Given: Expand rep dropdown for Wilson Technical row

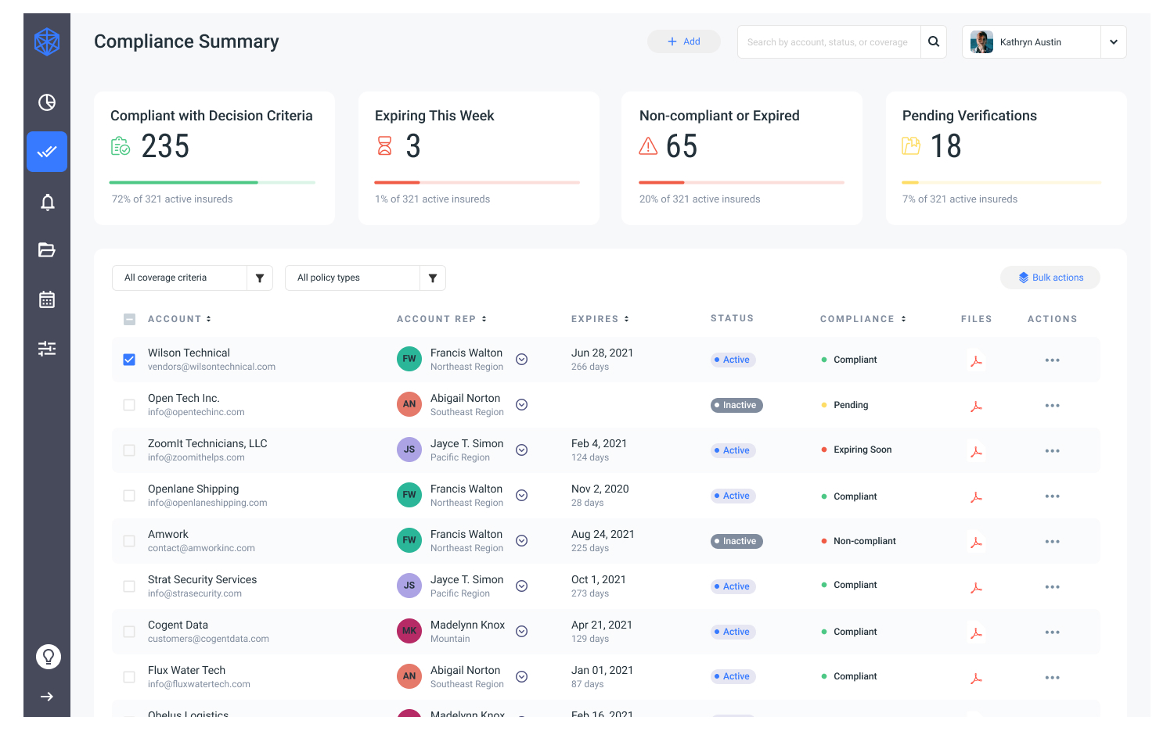Looking at the screenshot, I should pos(522,360).
